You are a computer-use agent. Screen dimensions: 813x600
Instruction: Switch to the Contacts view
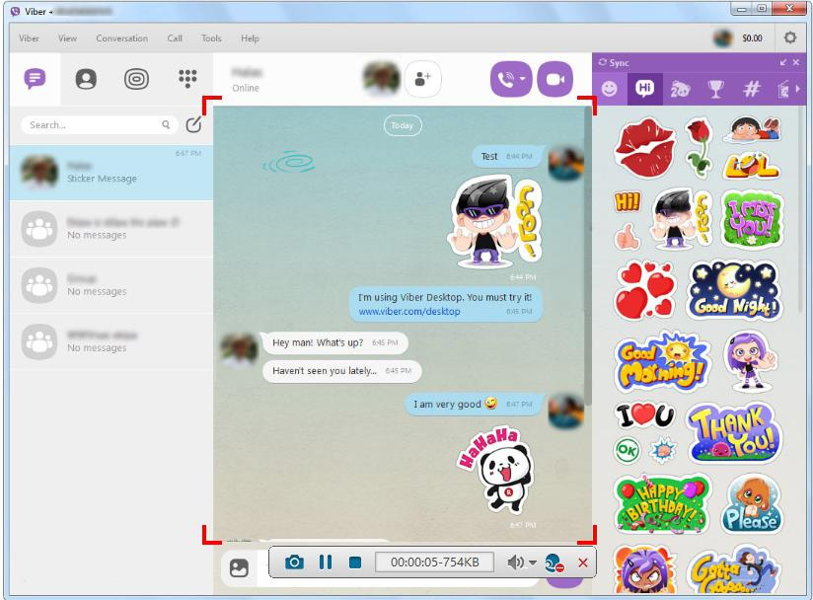(x=85, y=80)
